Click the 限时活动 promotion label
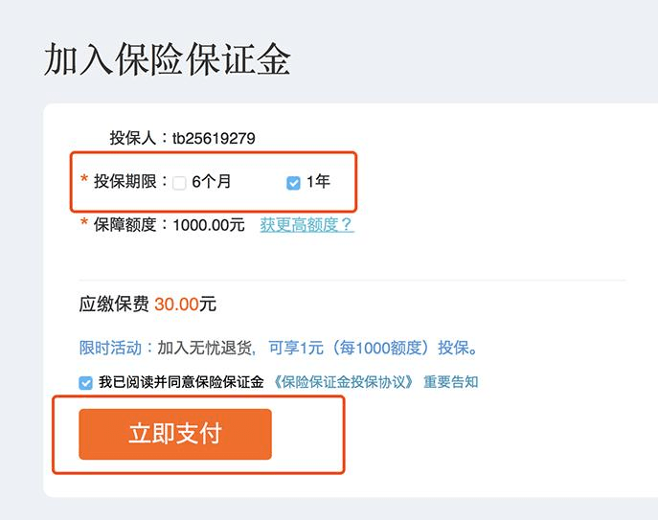The image size is (658, 520). [111, 348]
